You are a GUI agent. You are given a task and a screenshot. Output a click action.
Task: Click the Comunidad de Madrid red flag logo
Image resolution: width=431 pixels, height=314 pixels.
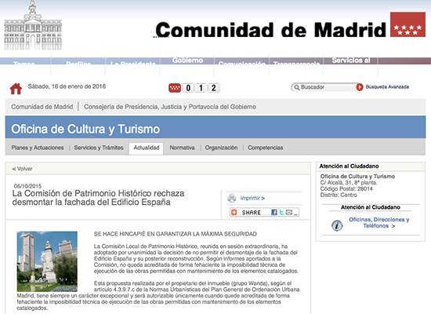click(x=407, y=24)
